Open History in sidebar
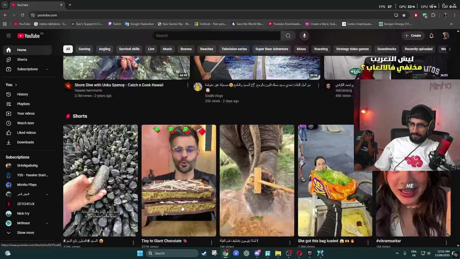Screen dimensions: 460x259 (x=27, y=94)
